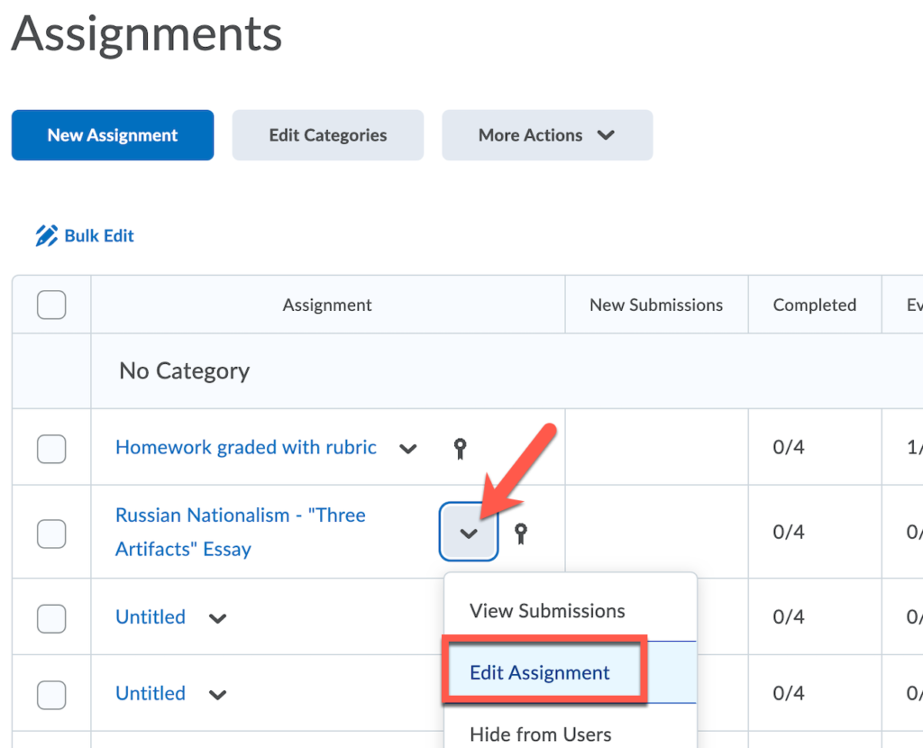This screenshot has height=748, width=923.
Task: Expand the dropdown next to Homework graded with rubric
Action: pyautogui.click(x=408, y=448)
